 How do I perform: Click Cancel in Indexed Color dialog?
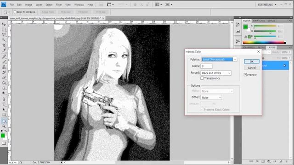point(252,68)
